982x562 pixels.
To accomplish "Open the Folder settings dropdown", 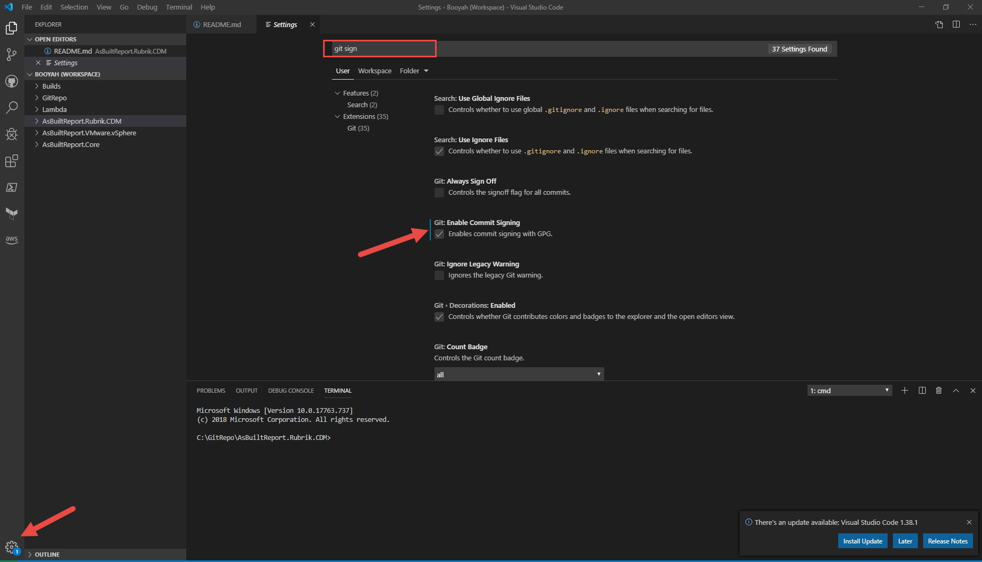I will tap(414, 71).
